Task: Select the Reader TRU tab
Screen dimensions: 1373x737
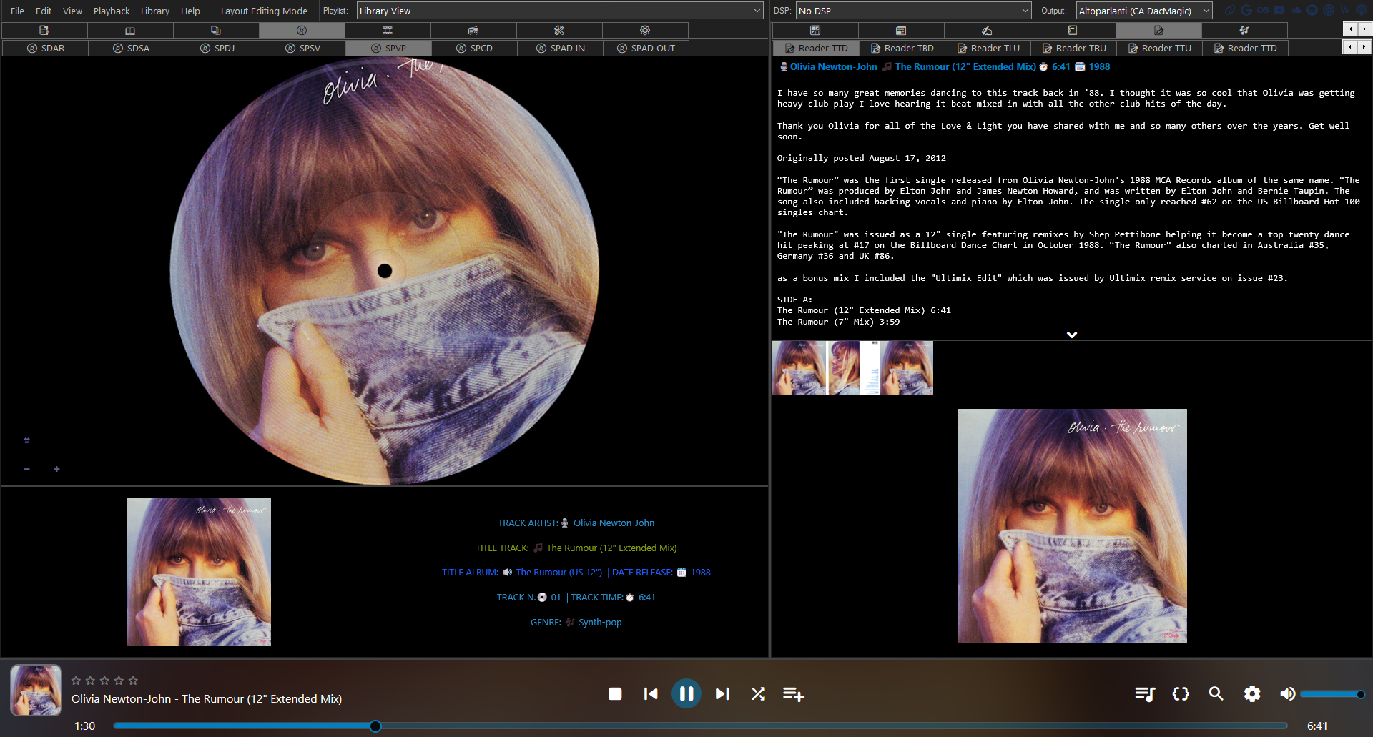Action: click(1073, 48)
